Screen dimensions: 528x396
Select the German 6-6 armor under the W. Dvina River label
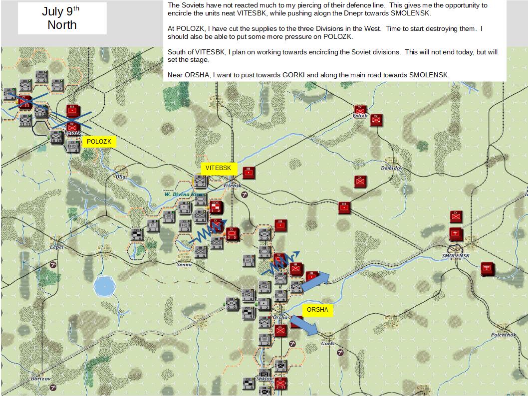[201, 199]
